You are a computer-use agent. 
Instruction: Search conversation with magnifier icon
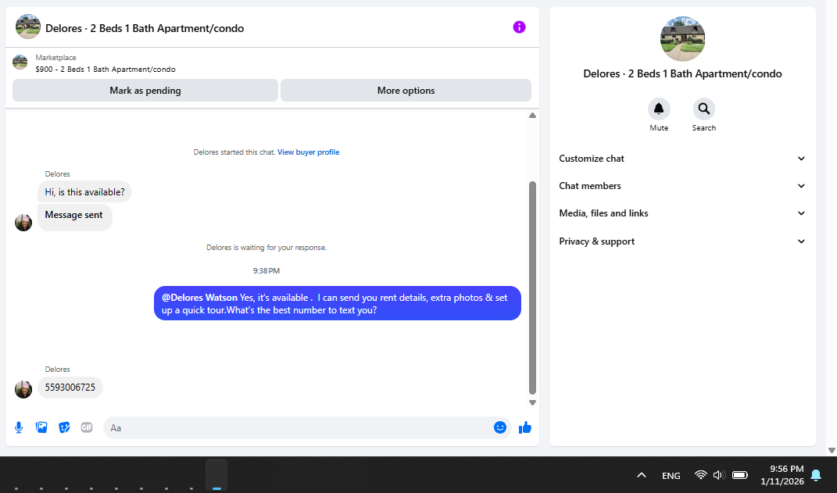click(703, 109)
